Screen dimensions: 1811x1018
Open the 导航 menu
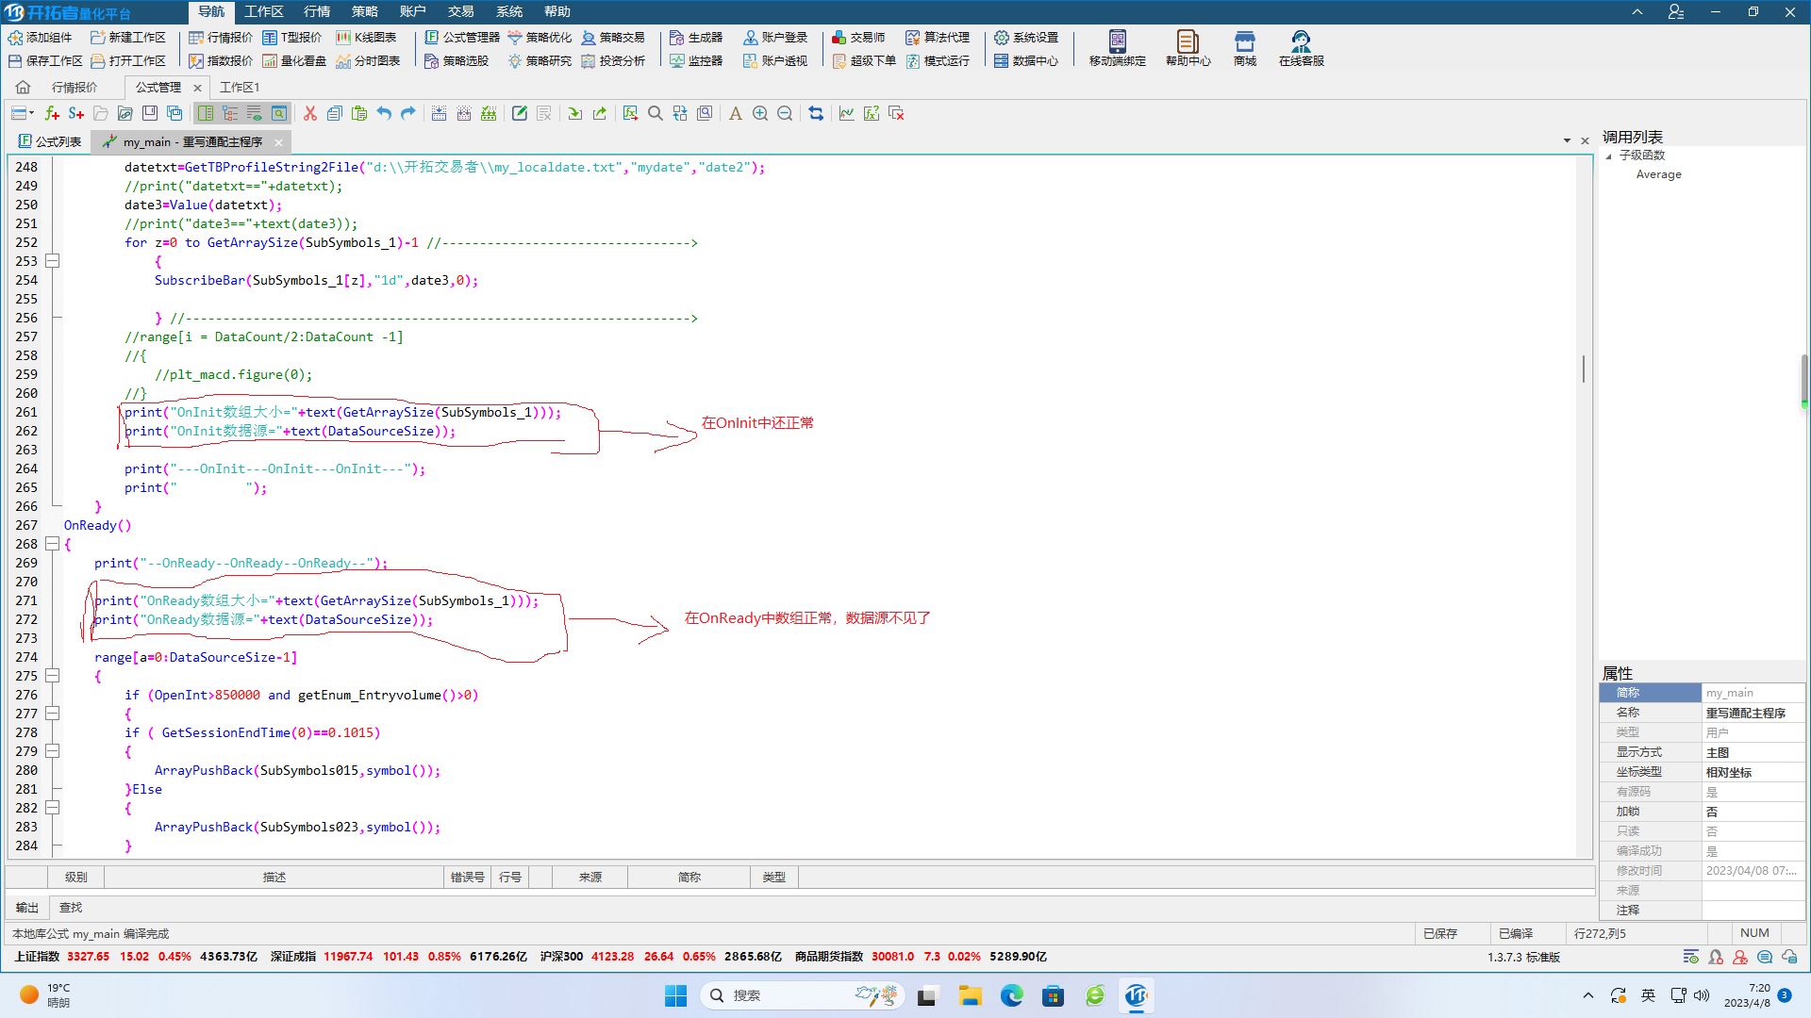click(x=211, y=11)
